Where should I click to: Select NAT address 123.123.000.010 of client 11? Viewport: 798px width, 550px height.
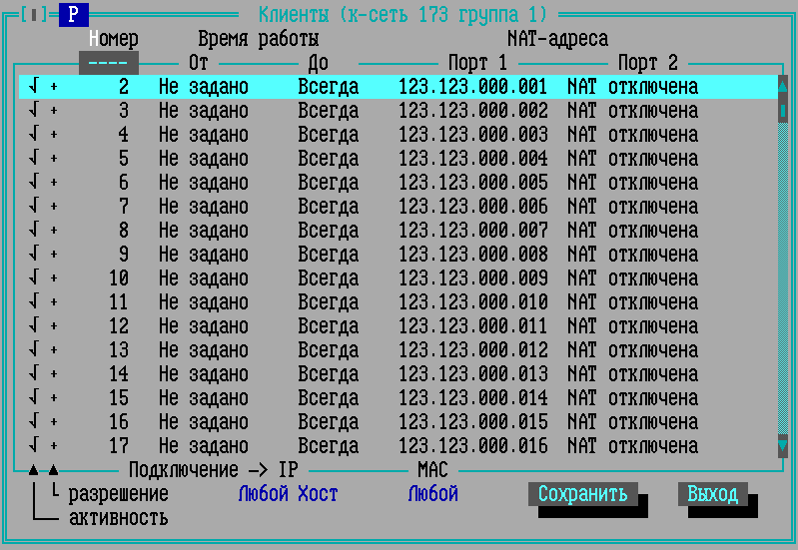472,302
